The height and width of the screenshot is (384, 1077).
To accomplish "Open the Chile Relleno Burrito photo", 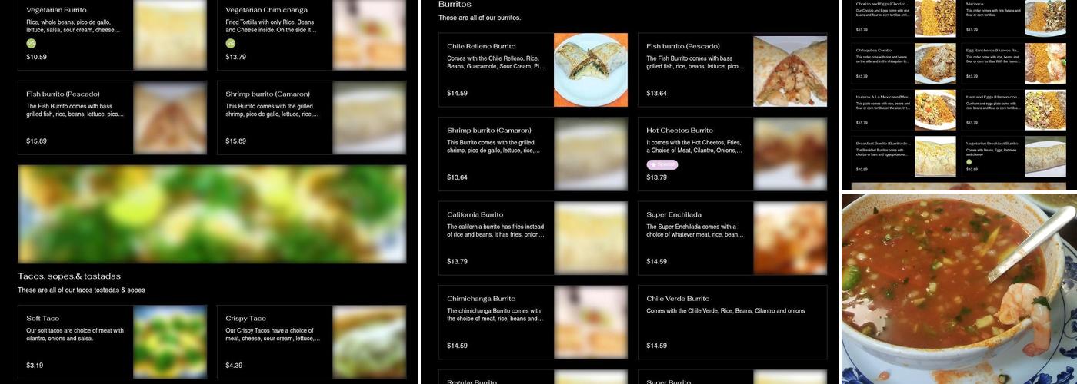I will click(591, 70).
